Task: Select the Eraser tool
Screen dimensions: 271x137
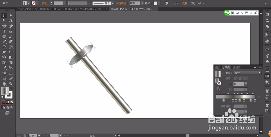Action: [x=11, y=42]
